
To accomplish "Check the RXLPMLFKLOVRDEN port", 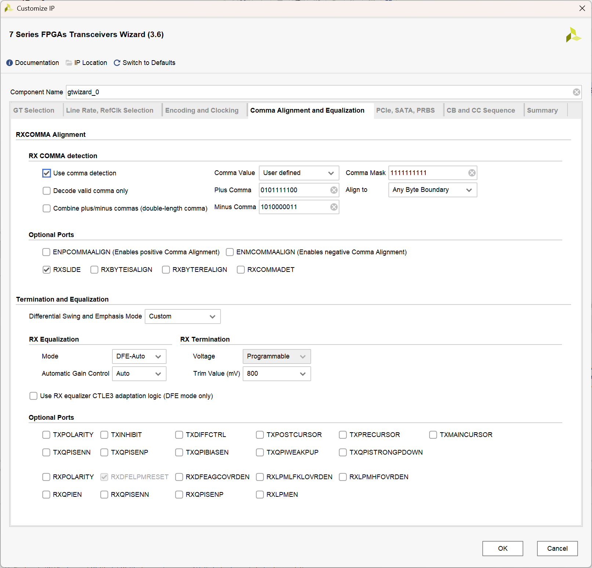I will [260, 477].
